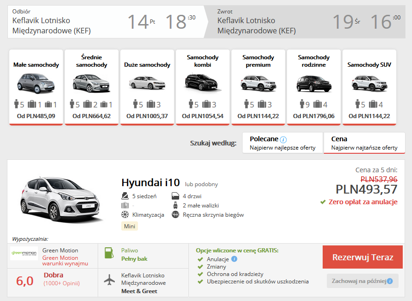Click the door icon beside 4 drzwi
412x301 pixels.
pos(175,196)
